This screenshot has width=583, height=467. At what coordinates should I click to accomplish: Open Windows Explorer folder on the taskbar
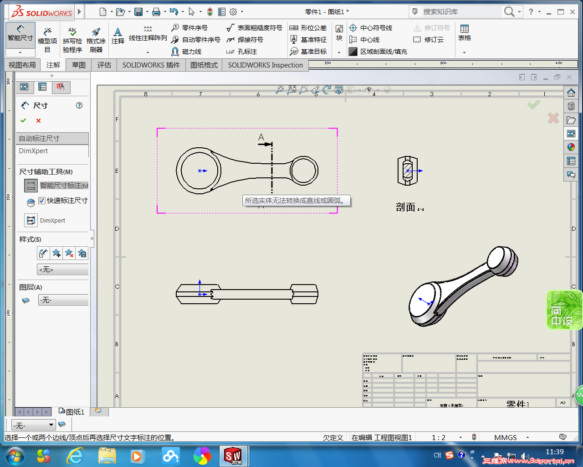107,456
